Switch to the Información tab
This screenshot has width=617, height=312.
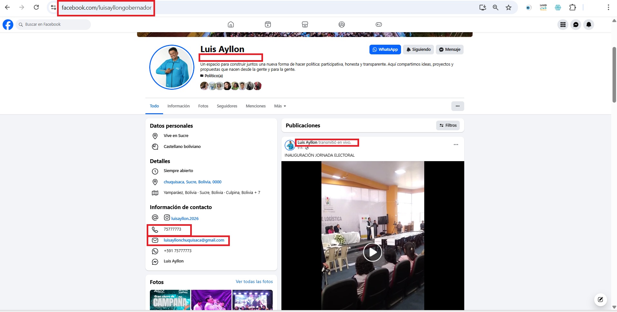(x=178, y=106)
